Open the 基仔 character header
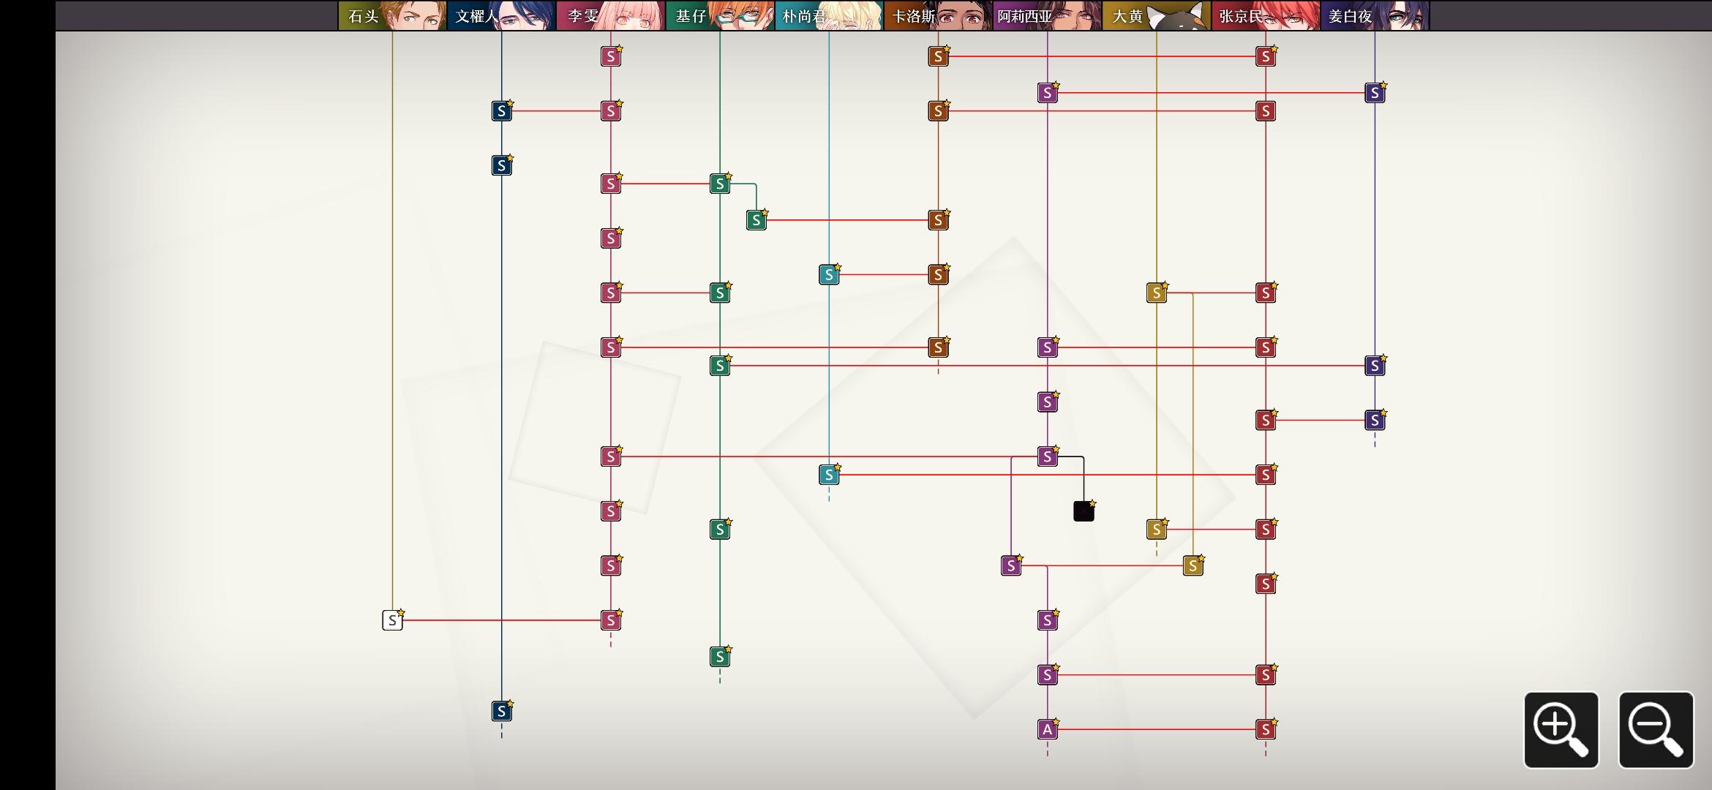This screenshot has height=790, width=1712. coord(720,15)
